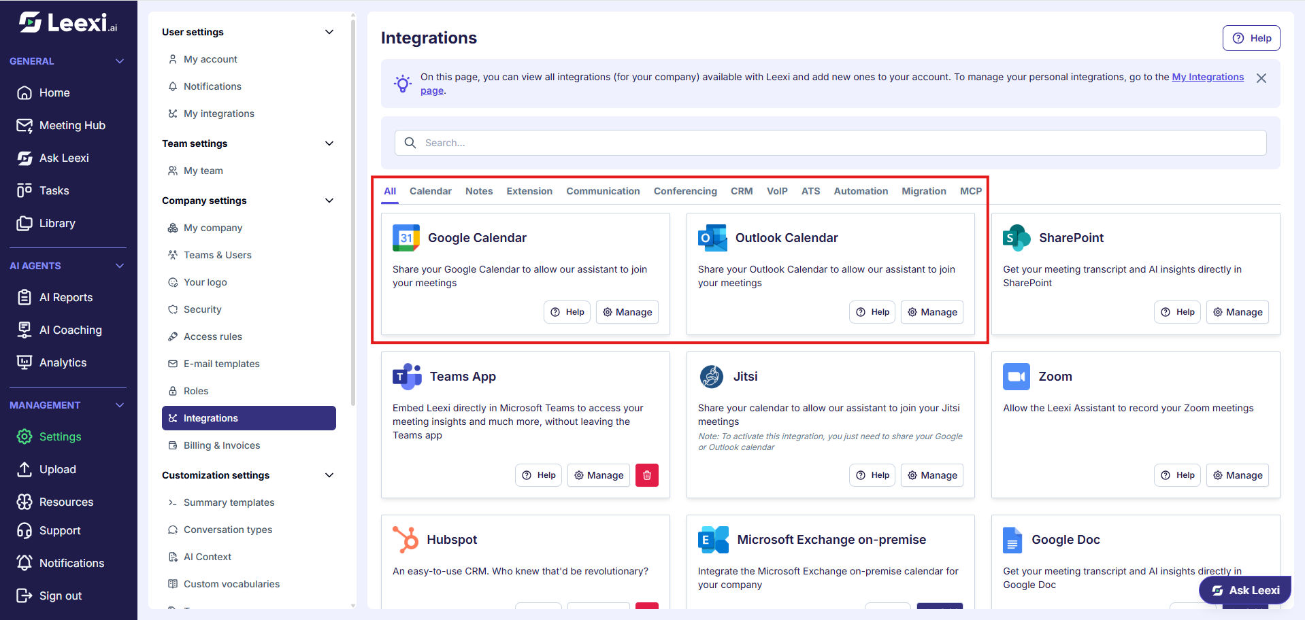This screenshot has width=1305, height=620.
Task: Click the SharePoint app icon
Action: click(x=1017, y=238)
